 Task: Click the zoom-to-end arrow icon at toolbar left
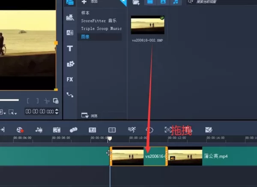click(x=2, y=130)
